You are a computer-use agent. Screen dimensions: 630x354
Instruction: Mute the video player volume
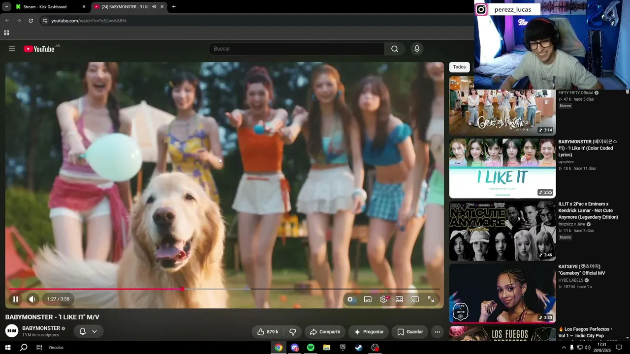click(32, 299)
